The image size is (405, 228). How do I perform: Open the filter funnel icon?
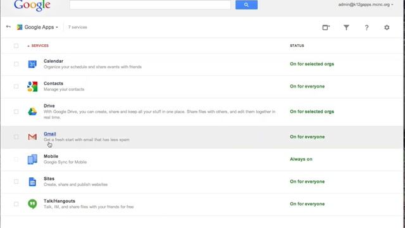tap(346, 27)
